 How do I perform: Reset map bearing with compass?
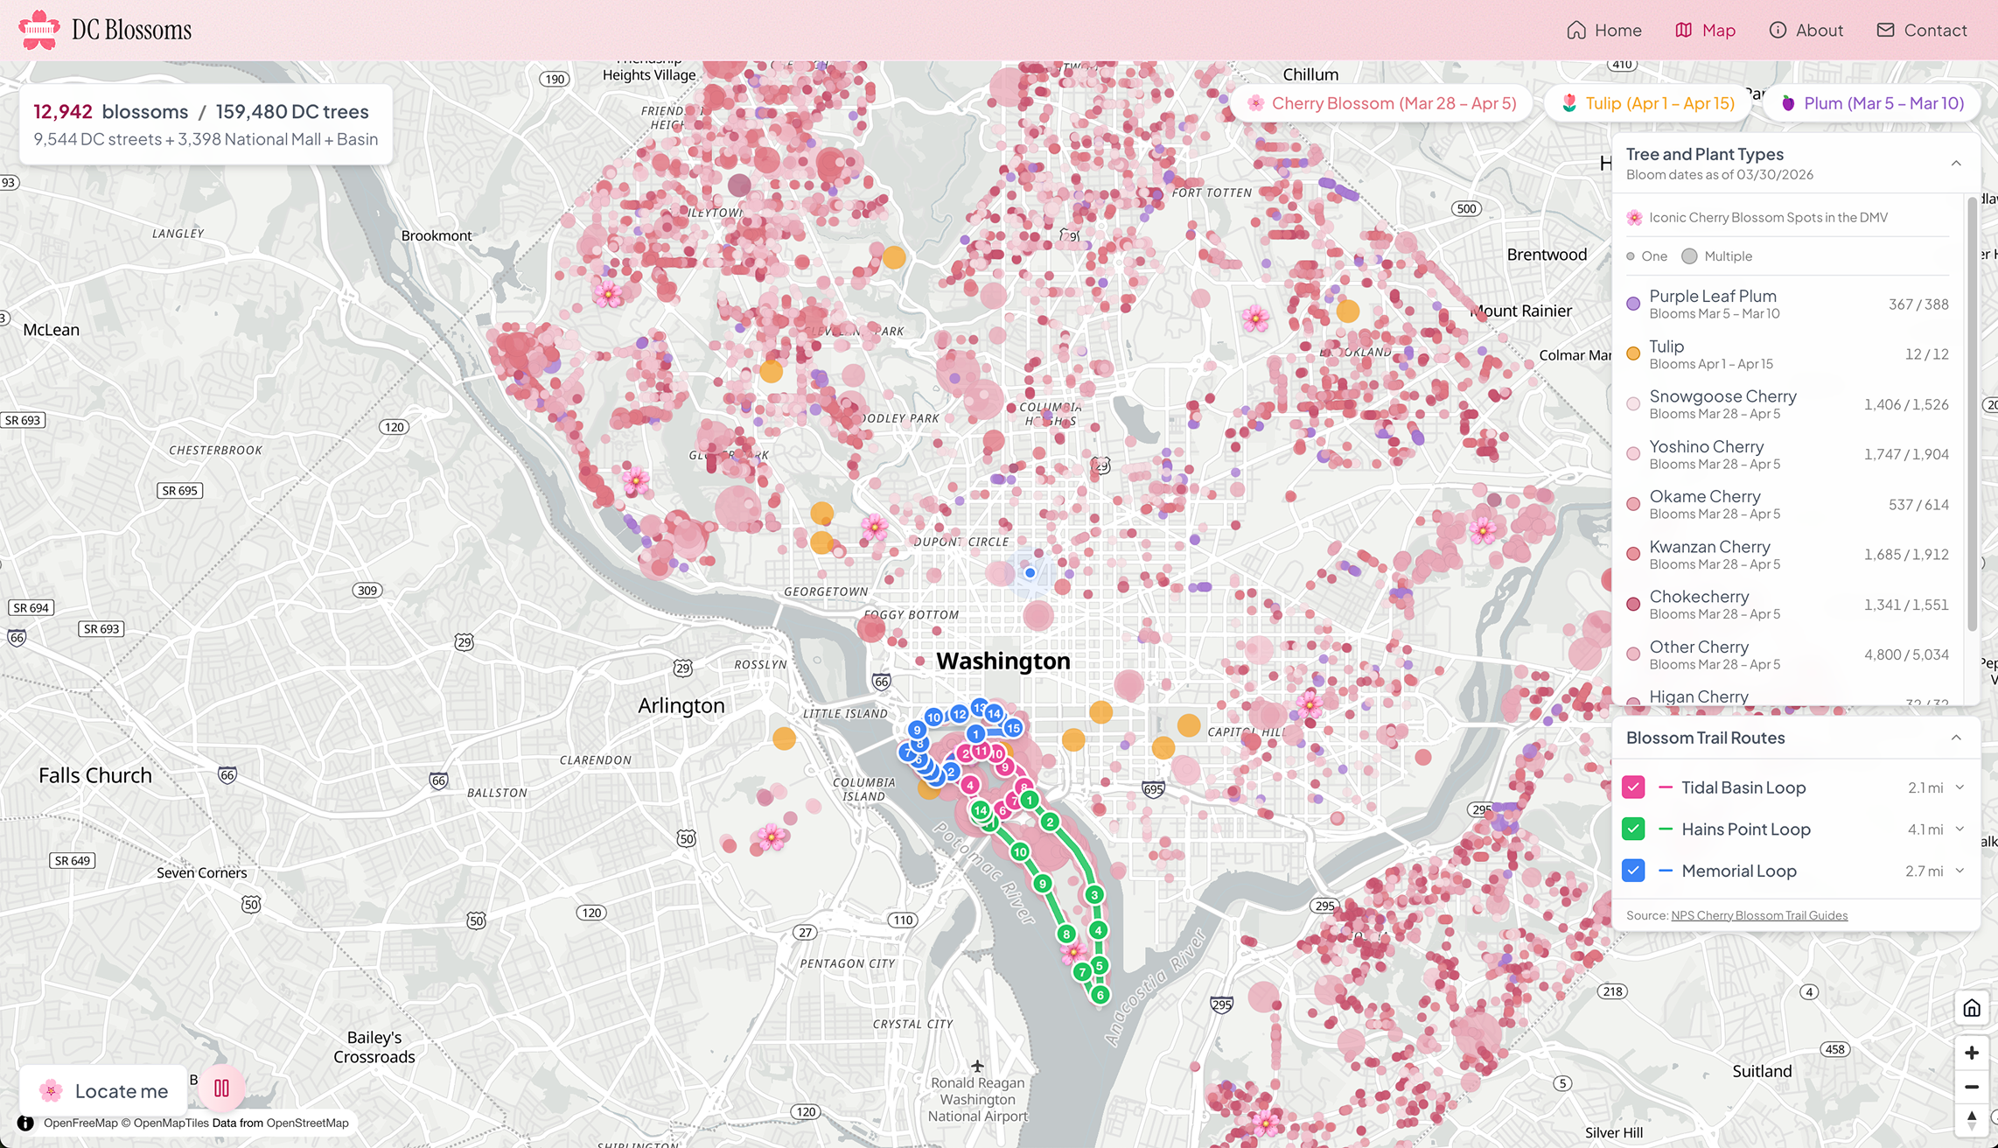(1972, 1119)
